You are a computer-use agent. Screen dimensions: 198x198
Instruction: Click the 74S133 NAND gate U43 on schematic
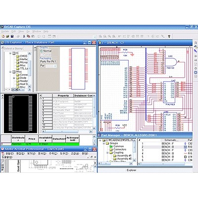tap(172, 62)
